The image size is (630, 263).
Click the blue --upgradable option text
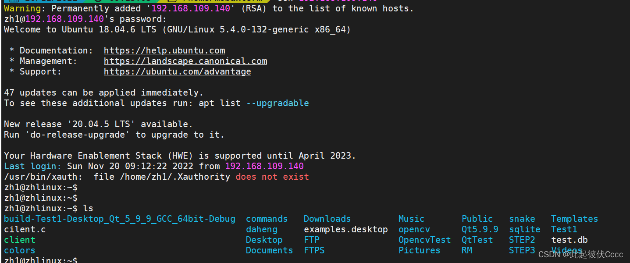tap(278, 103)
